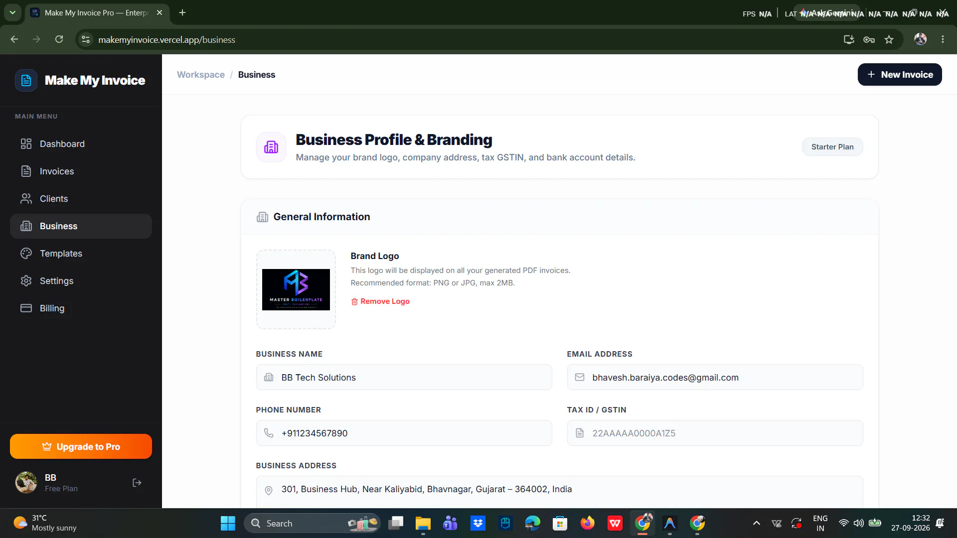
Task: Launch Firefox from the taskbar
Action: point(588,523)
